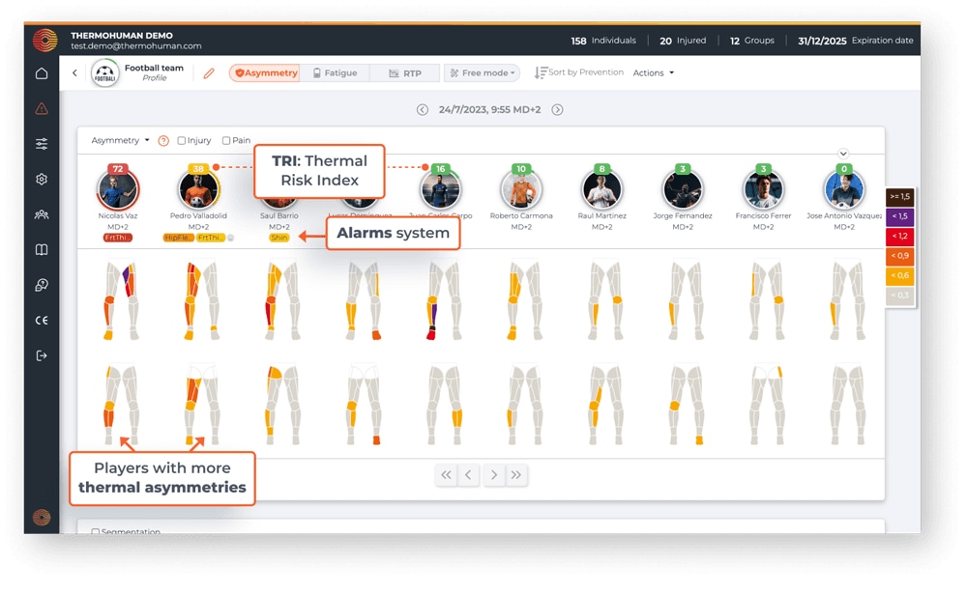Switch to the RTP tab
This screenshot has width=967, height=593.
tap(405, 72)
